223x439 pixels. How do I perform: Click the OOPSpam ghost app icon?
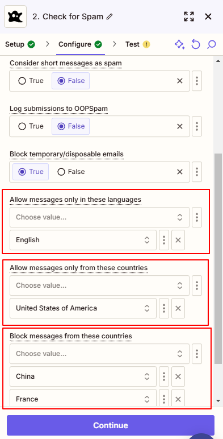[15, 16]
